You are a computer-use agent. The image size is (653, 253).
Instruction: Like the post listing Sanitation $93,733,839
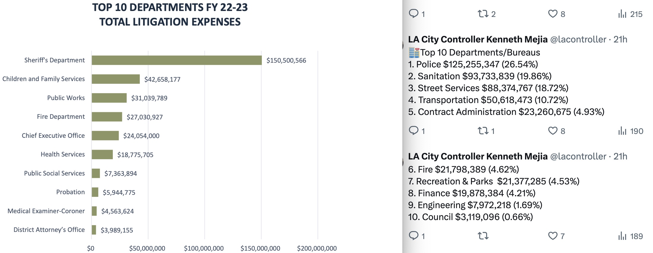pyautogui.click(x=552, y=131)
